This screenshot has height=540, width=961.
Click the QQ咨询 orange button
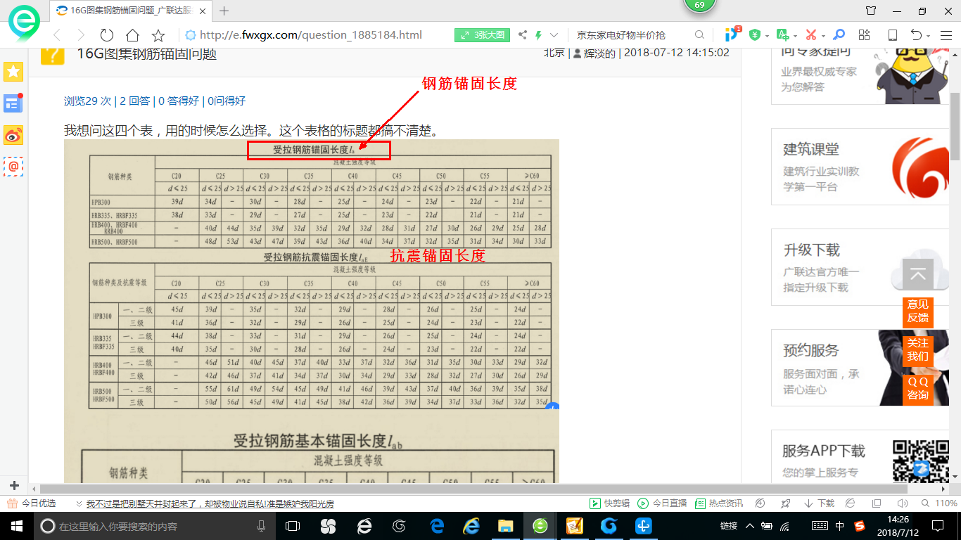(x=917, y=388)
